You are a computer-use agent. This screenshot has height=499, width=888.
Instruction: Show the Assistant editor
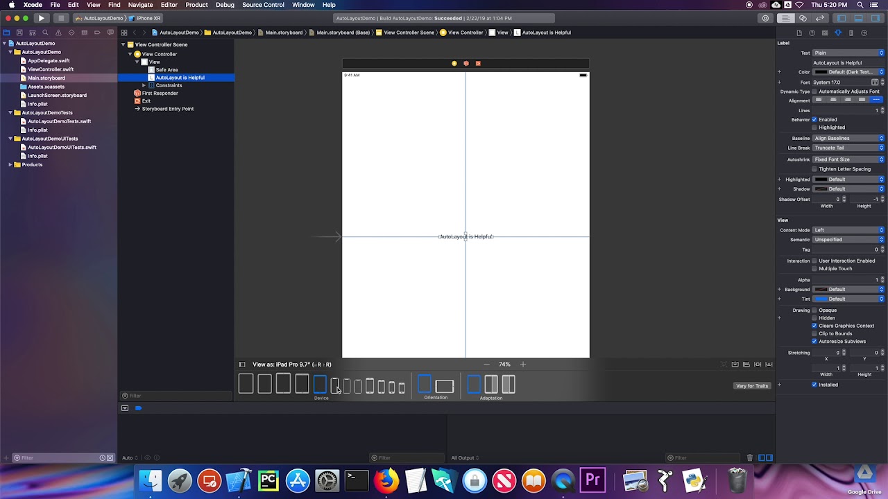[803, 18]
